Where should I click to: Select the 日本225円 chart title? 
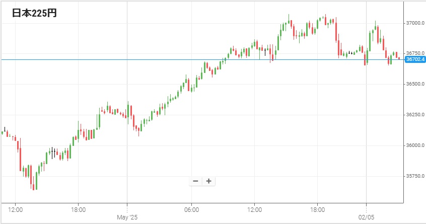click(x=35, y=13)
